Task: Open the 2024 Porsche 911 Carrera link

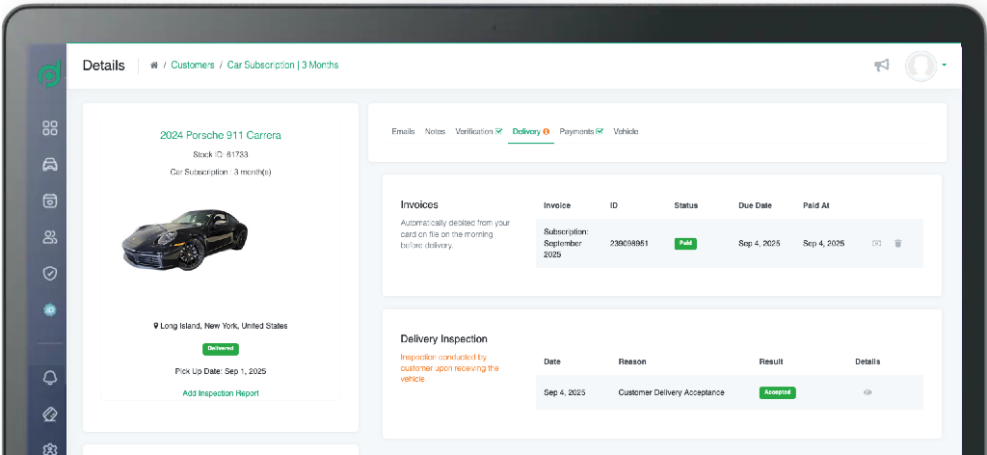Action: click(x=221, y=135)
